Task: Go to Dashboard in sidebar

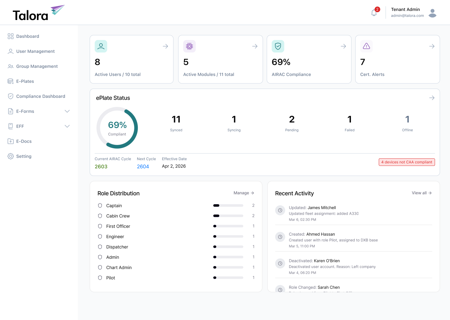Action: tap(27, 36)
